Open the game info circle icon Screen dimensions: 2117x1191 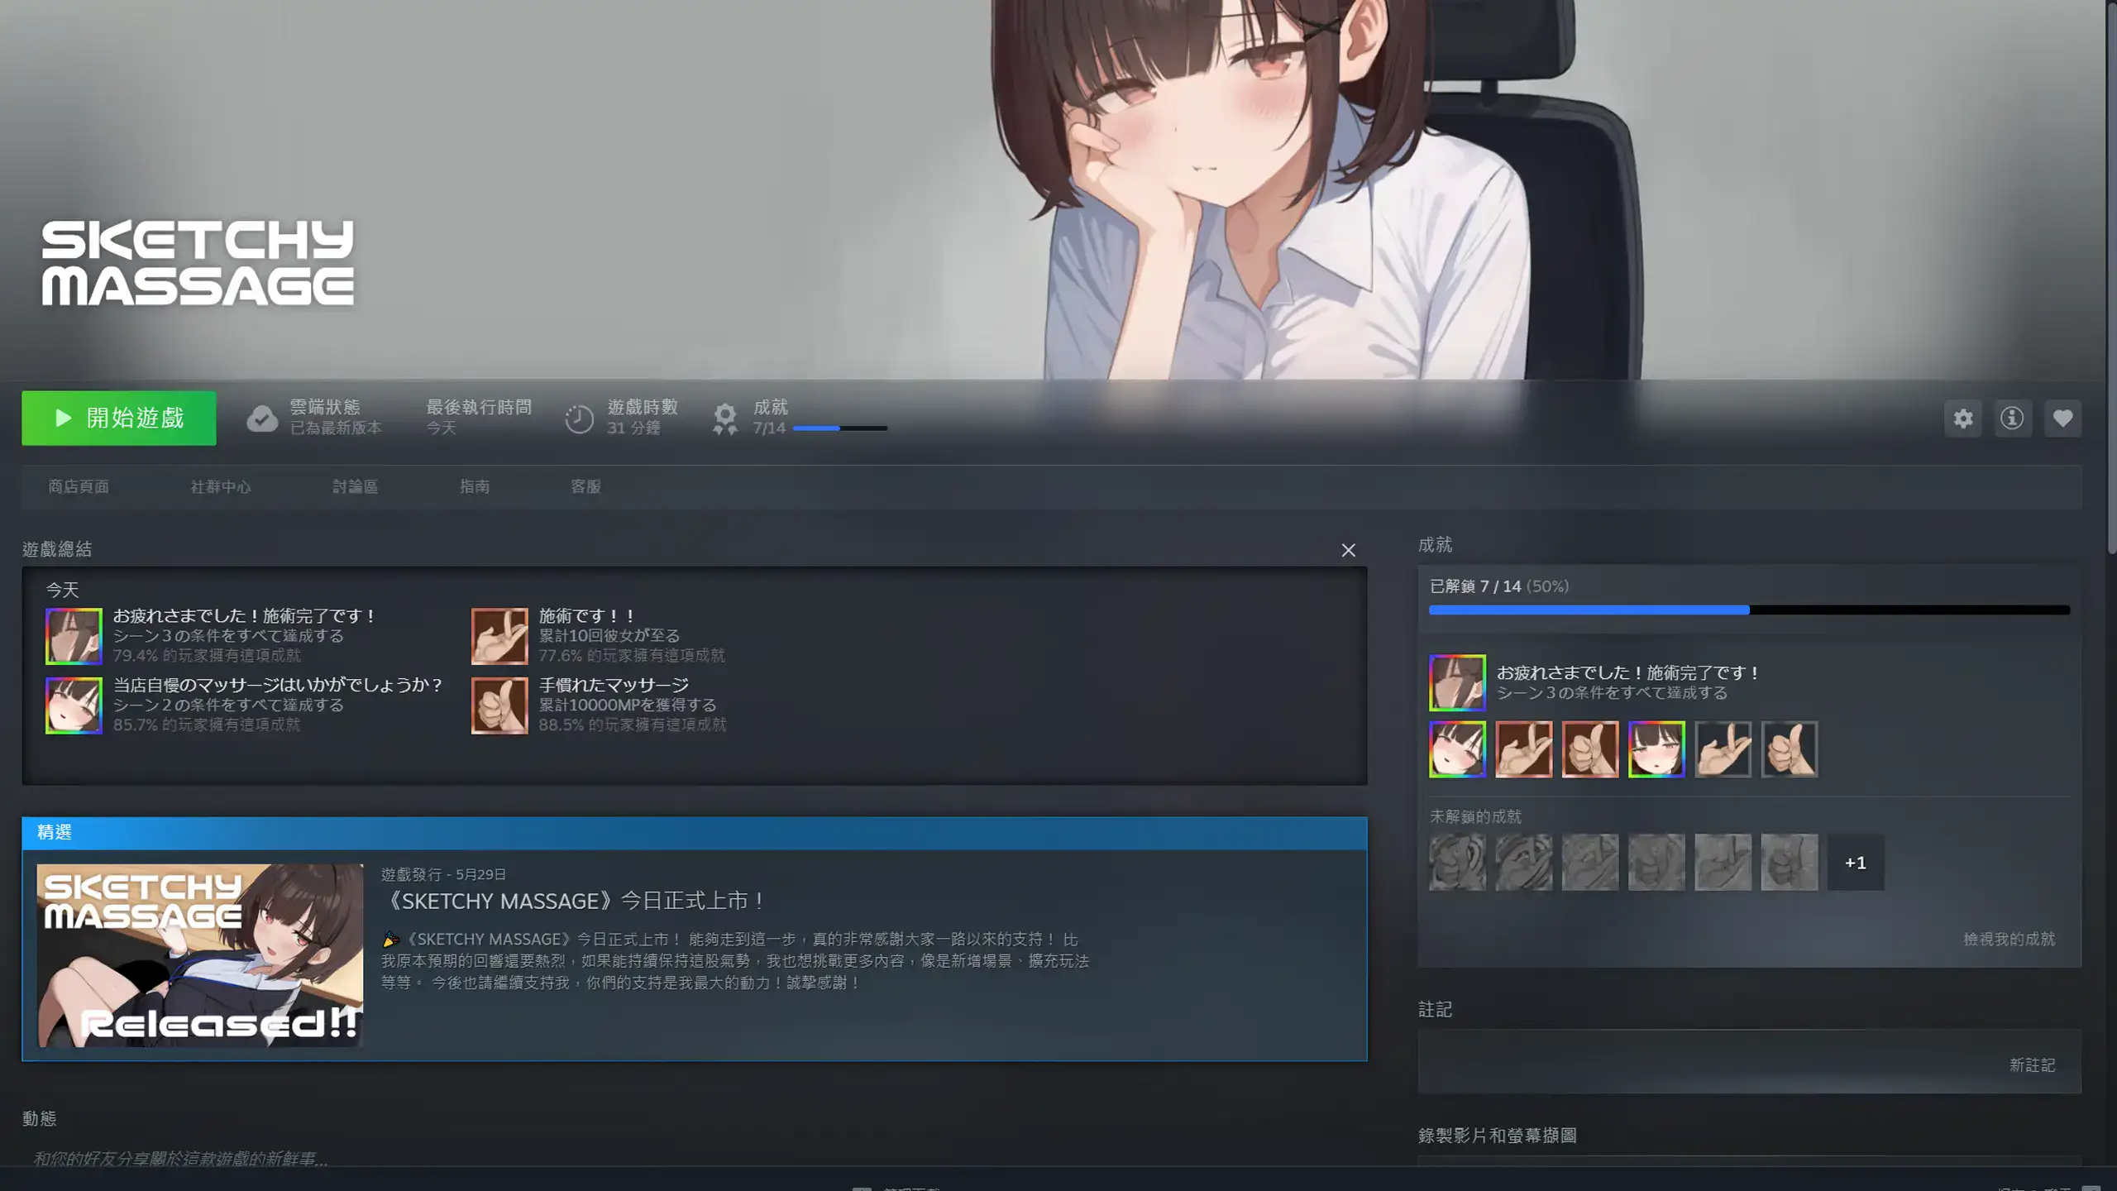pos(2012,419)
